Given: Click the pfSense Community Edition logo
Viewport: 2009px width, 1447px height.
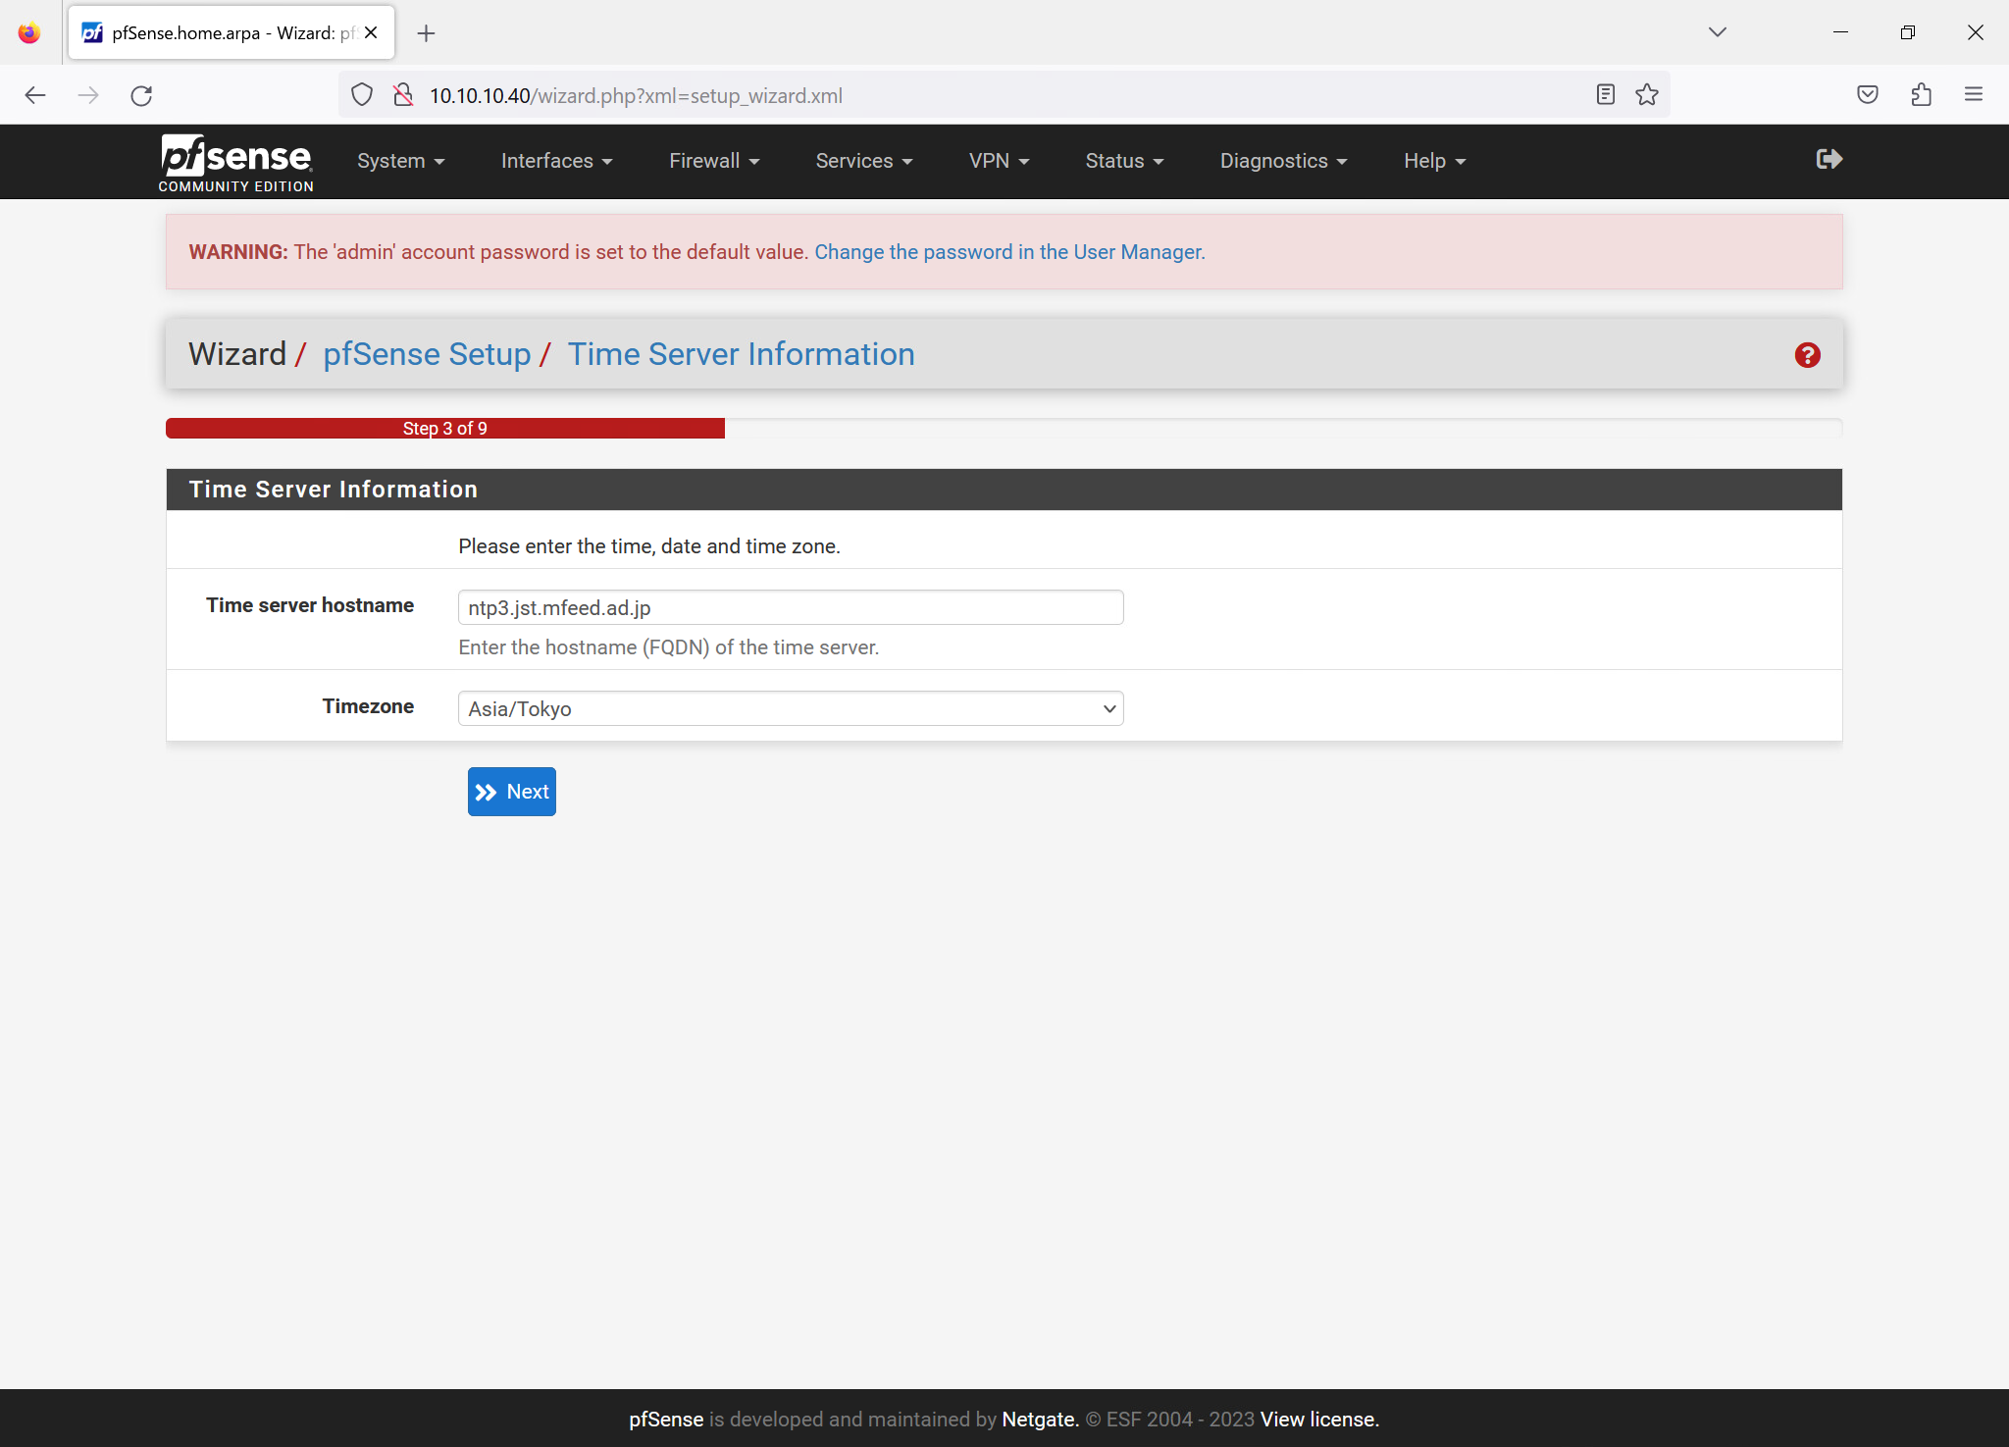Looking at the screenshot, I should 236,163.
